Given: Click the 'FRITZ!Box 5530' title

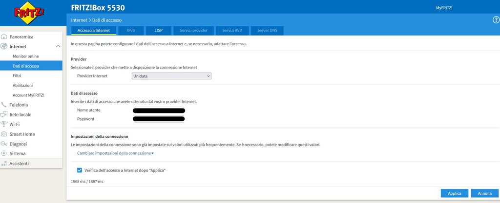Looking at the screenshot, I should (x=98, y=8).
